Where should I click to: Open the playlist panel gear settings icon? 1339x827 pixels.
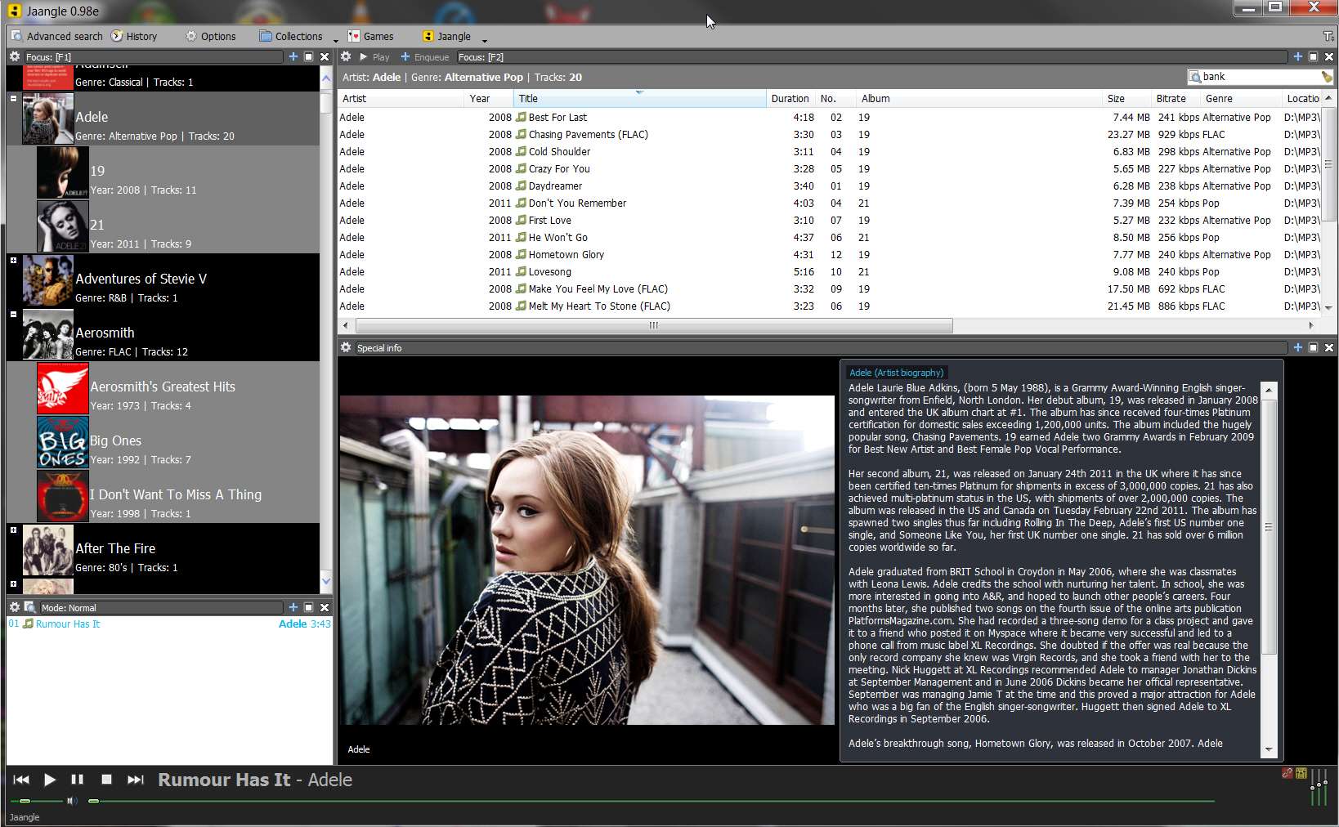[15, 607]
